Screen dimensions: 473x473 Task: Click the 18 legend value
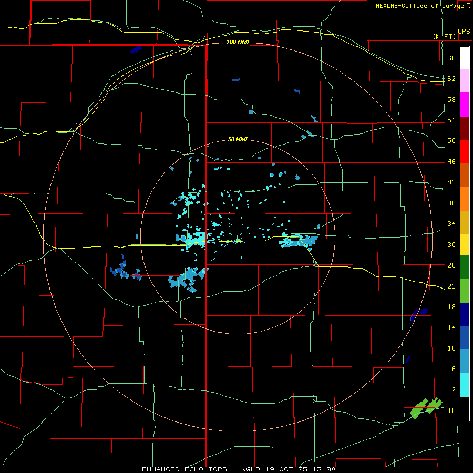coord(451,307)
